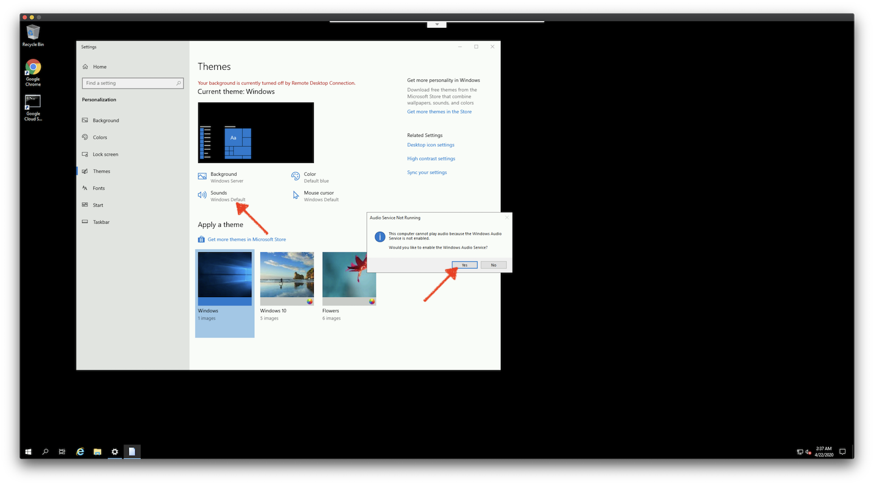The height and width of the screenshot is (485, 874).
Task: Open the Action Center notifications icon
Action: [x=842, y=452]
